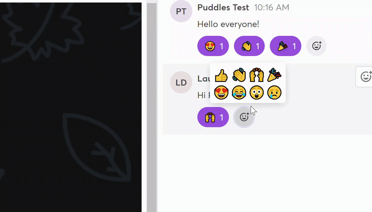The width and height of the screenshot is (372, 212).
Task: Toggle party popper reaction on Hello everyone message
Action: pyautogui.click(x=285, y=46)
